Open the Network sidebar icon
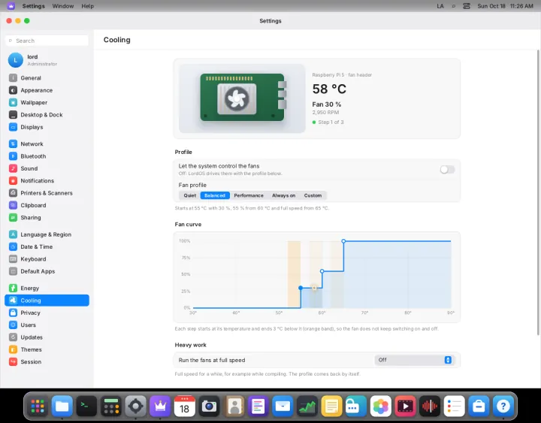 (13, 144)
